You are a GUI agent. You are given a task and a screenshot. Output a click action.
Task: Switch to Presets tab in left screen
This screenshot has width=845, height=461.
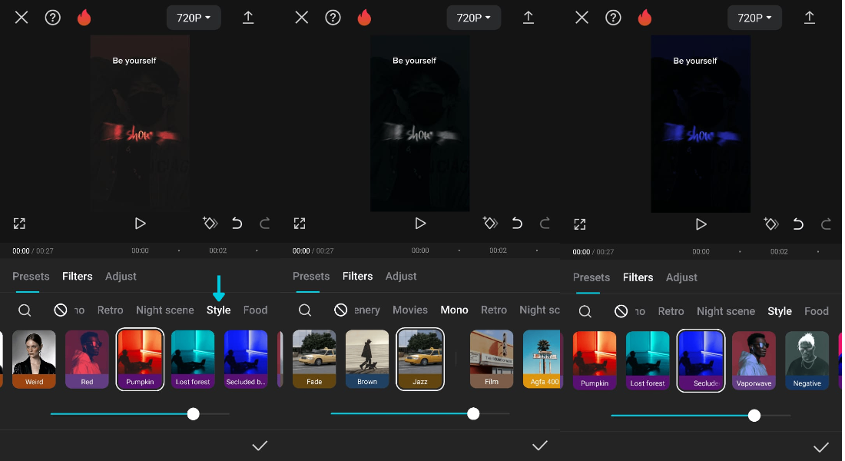(31, 276)
